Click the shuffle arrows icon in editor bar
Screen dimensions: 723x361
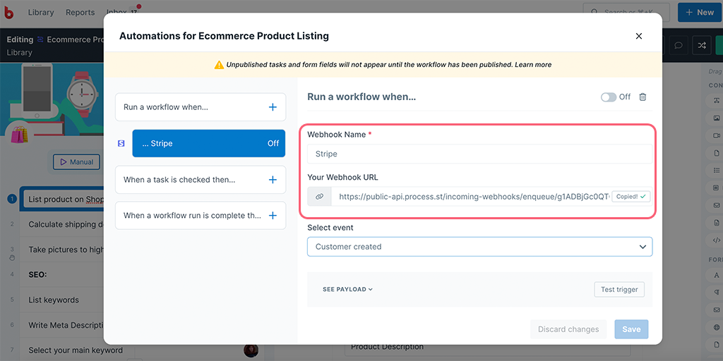pyautogui.click(x=701, y=46)
